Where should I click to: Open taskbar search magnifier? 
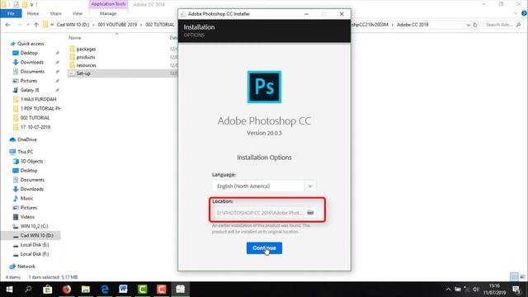(x=28, y=290)
